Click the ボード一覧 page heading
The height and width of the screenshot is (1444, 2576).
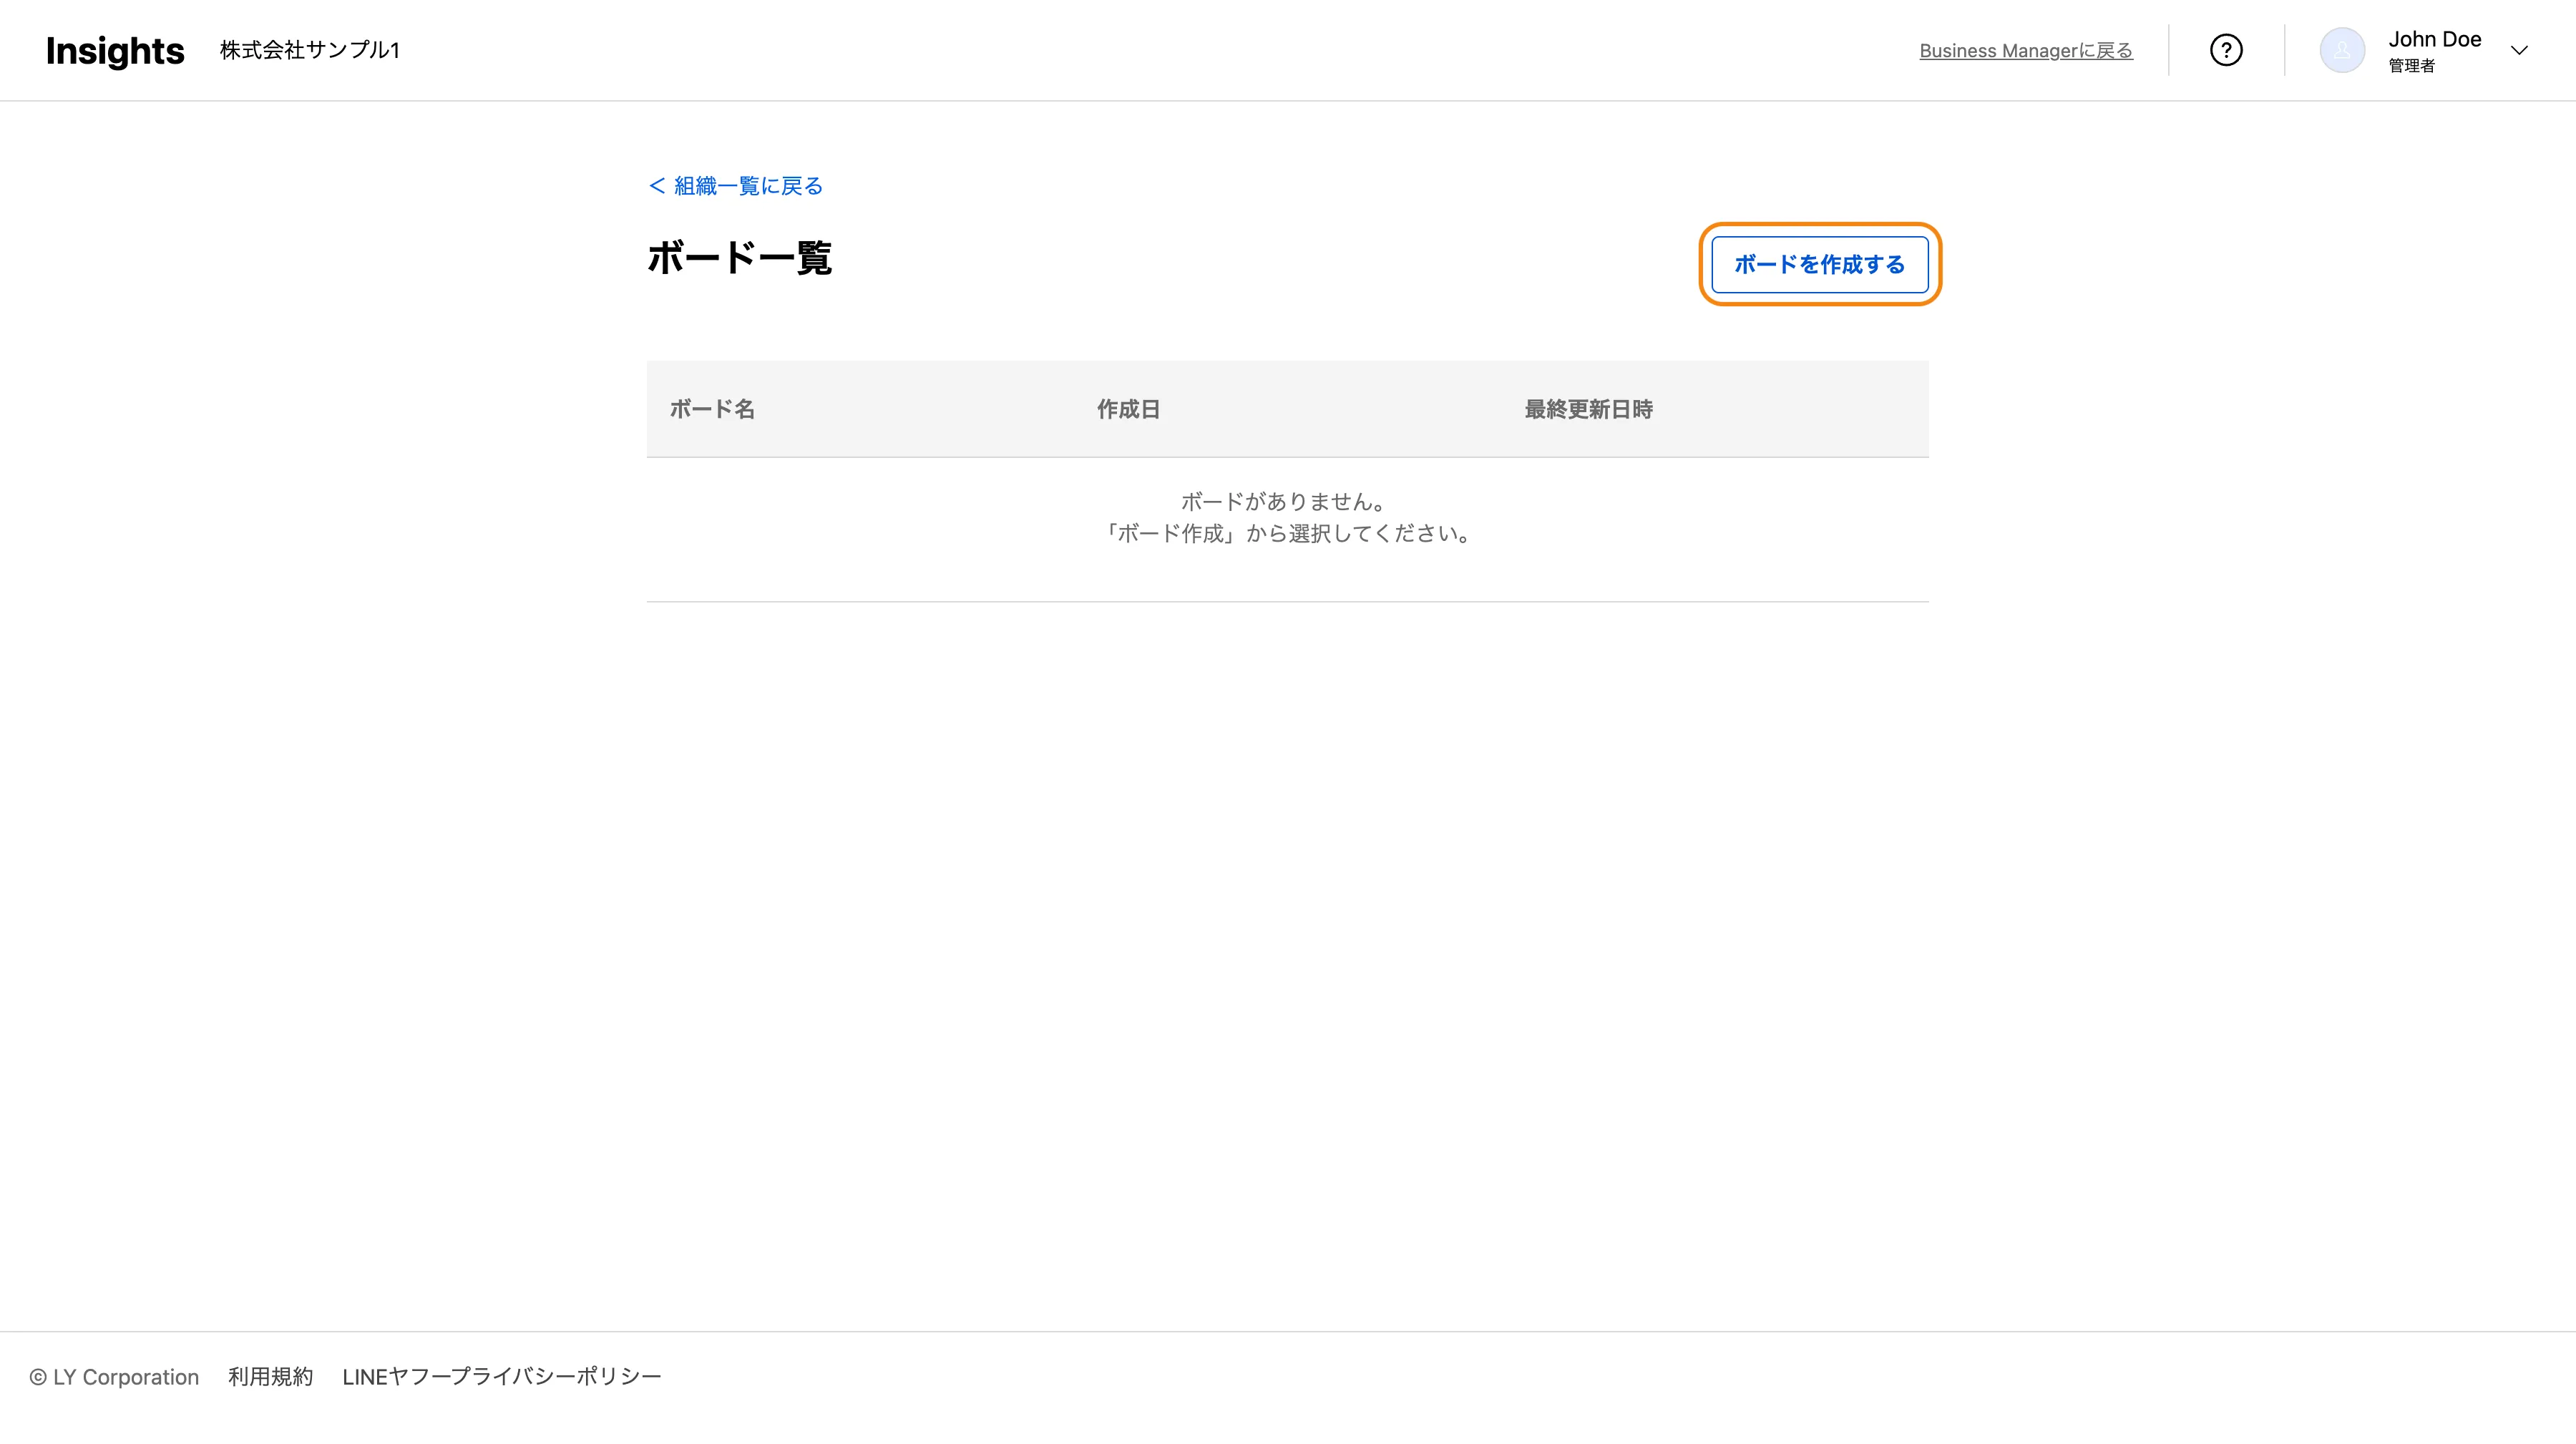click(x=739, y=258)
